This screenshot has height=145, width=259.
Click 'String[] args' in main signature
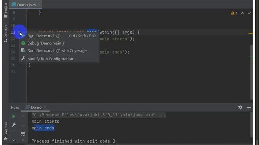coord(117,32)
